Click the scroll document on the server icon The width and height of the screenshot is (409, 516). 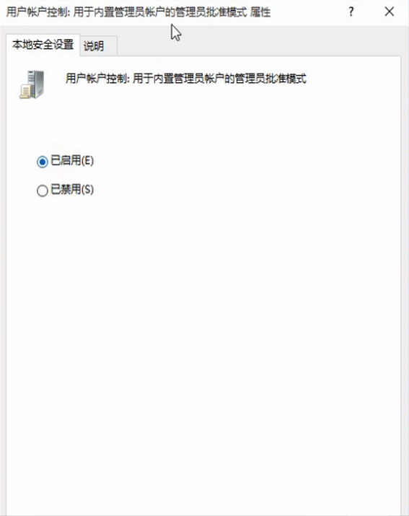tap(25, 92)
